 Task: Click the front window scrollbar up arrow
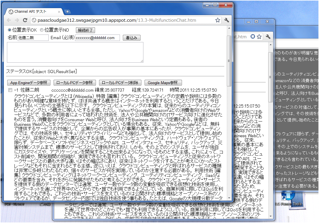[x=229, y=28]
